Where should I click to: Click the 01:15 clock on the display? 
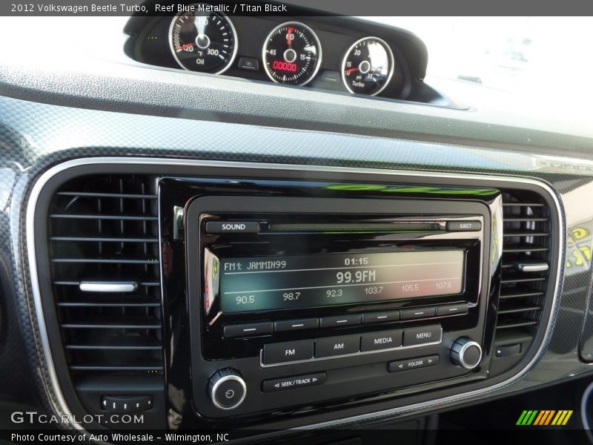[357, 261]
